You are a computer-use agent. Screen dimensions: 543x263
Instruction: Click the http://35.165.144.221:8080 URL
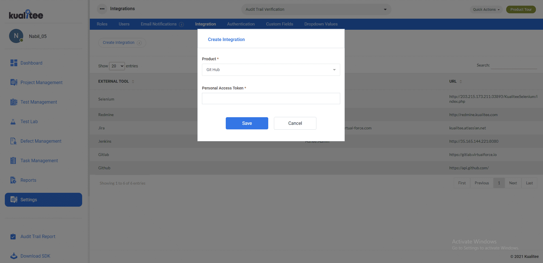point(474,141)
